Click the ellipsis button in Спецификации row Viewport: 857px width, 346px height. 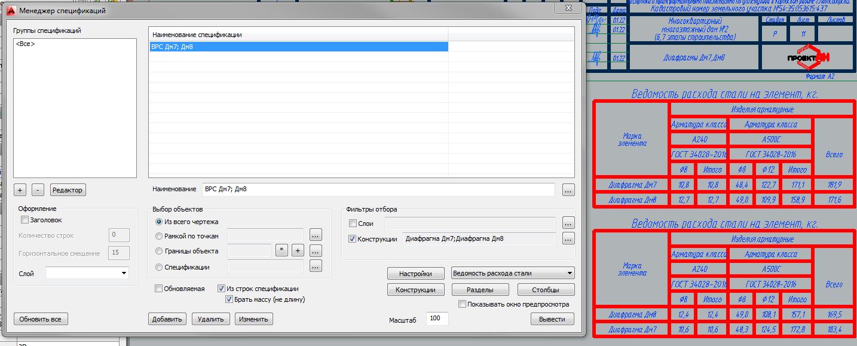point(316,267)
